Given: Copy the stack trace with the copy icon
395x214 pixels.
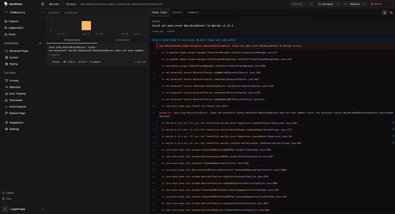Looking at the screenshot, I should tap(391, 13).
